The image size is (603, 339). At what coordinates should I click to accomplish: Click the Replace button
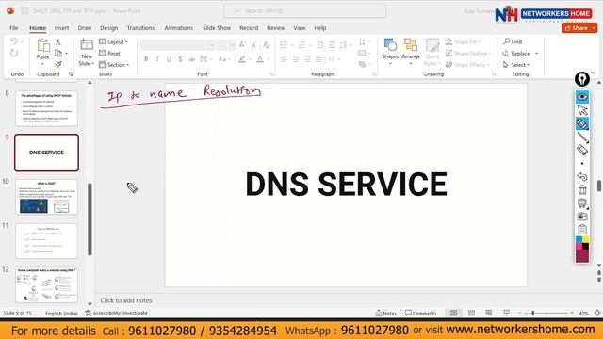(516, 54)
